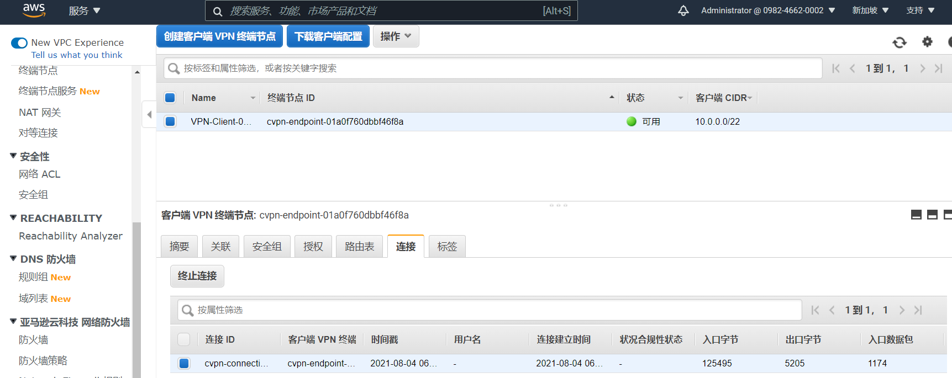Click the filter magnifier in connections search

(187, 310)
